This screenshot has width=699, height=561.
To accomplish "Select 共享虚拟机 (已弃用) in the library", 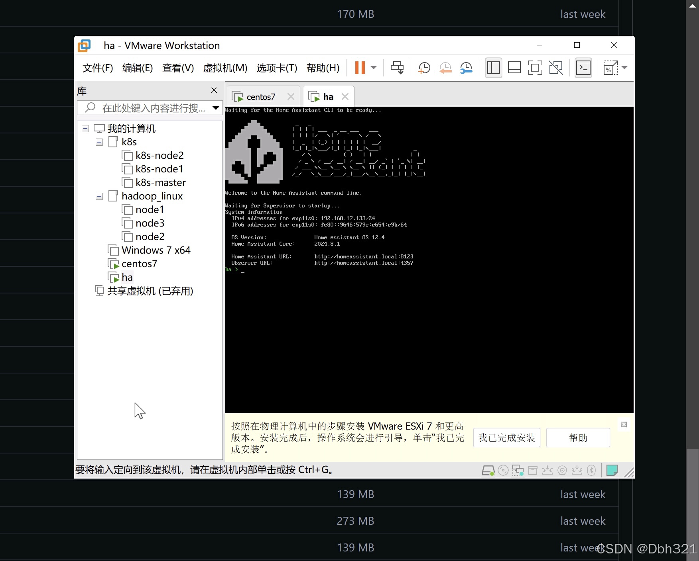I will 150,291.
